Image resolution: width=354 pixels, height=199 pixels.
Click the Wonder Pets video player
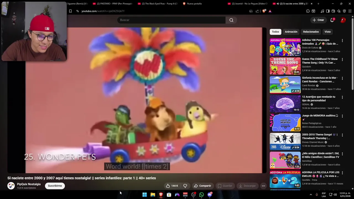[137, 100]
